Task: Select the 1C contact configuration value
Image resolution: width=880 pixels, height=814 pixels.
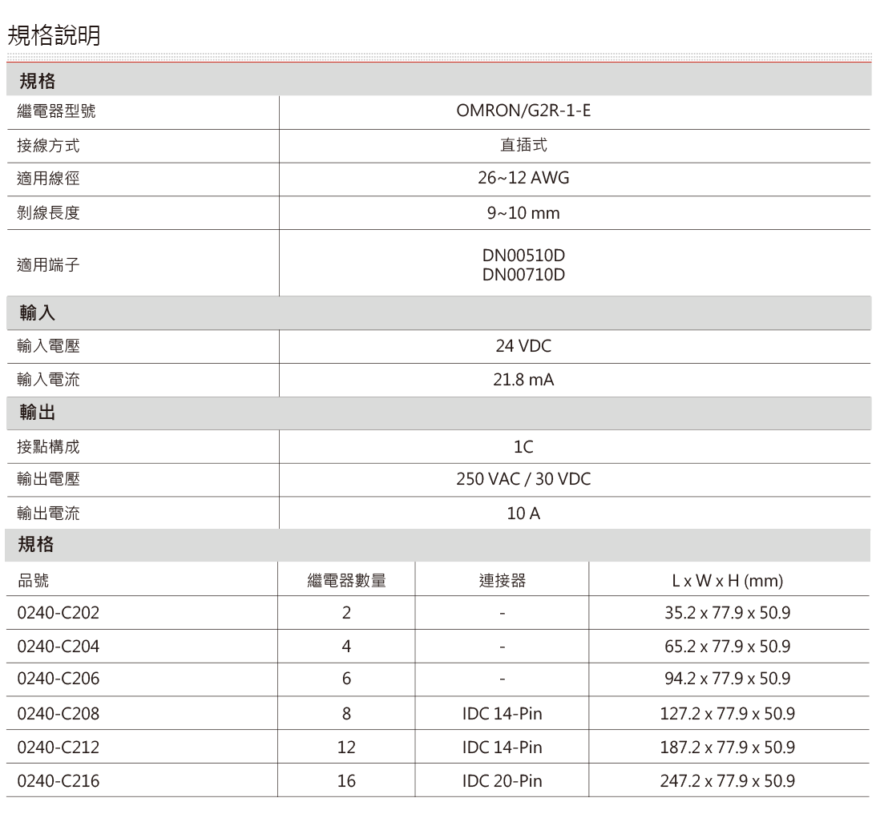Action: (x=525, y=447)
